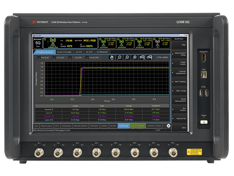Click Save to File
234x176 pixels.
[179, 119]
